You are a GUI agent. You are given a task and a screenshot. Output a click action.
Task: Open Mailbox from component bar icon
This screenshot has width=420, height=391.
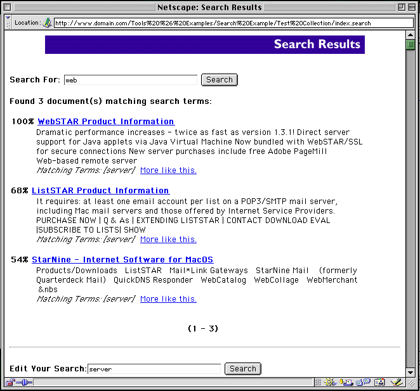pyautogui.click(x=346, y=382)
